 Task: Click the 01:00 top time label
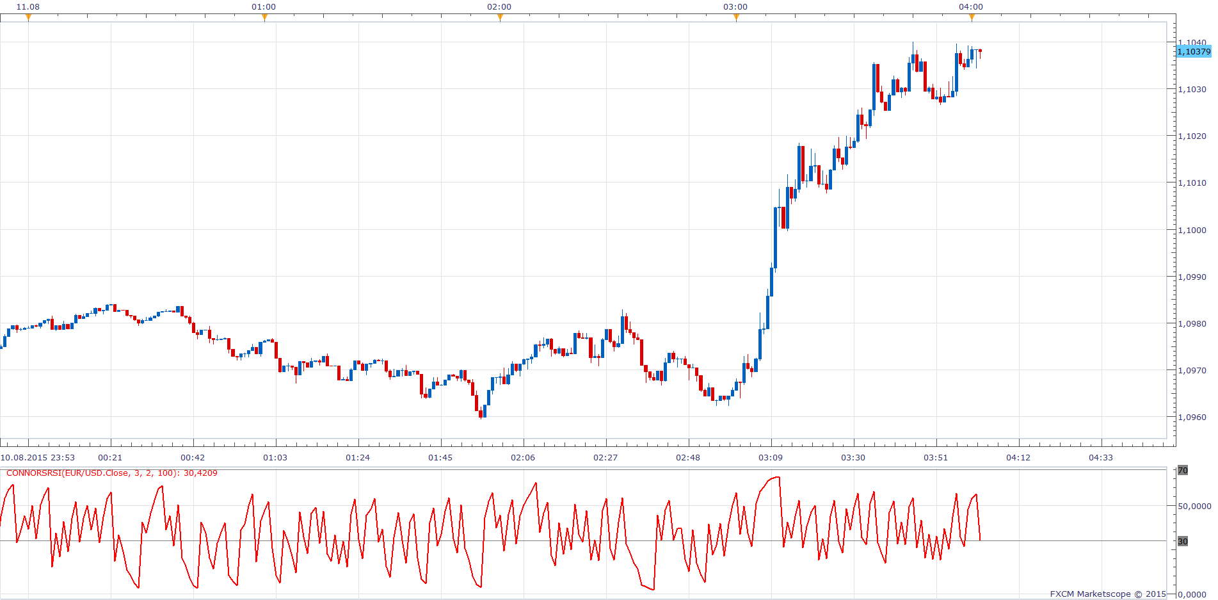264,6
